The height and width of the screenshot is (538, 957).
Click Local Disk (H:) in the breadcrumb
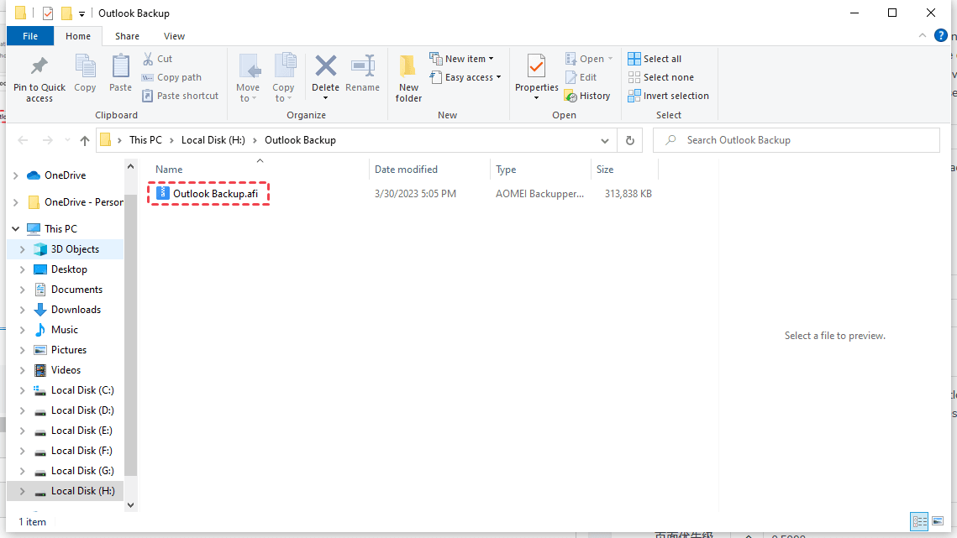coord(213,140)
